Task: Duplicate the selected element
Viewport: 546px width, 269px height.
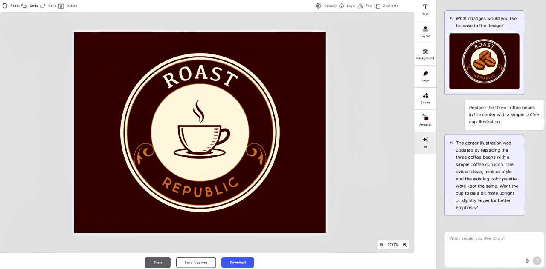Action: [386, 6]
